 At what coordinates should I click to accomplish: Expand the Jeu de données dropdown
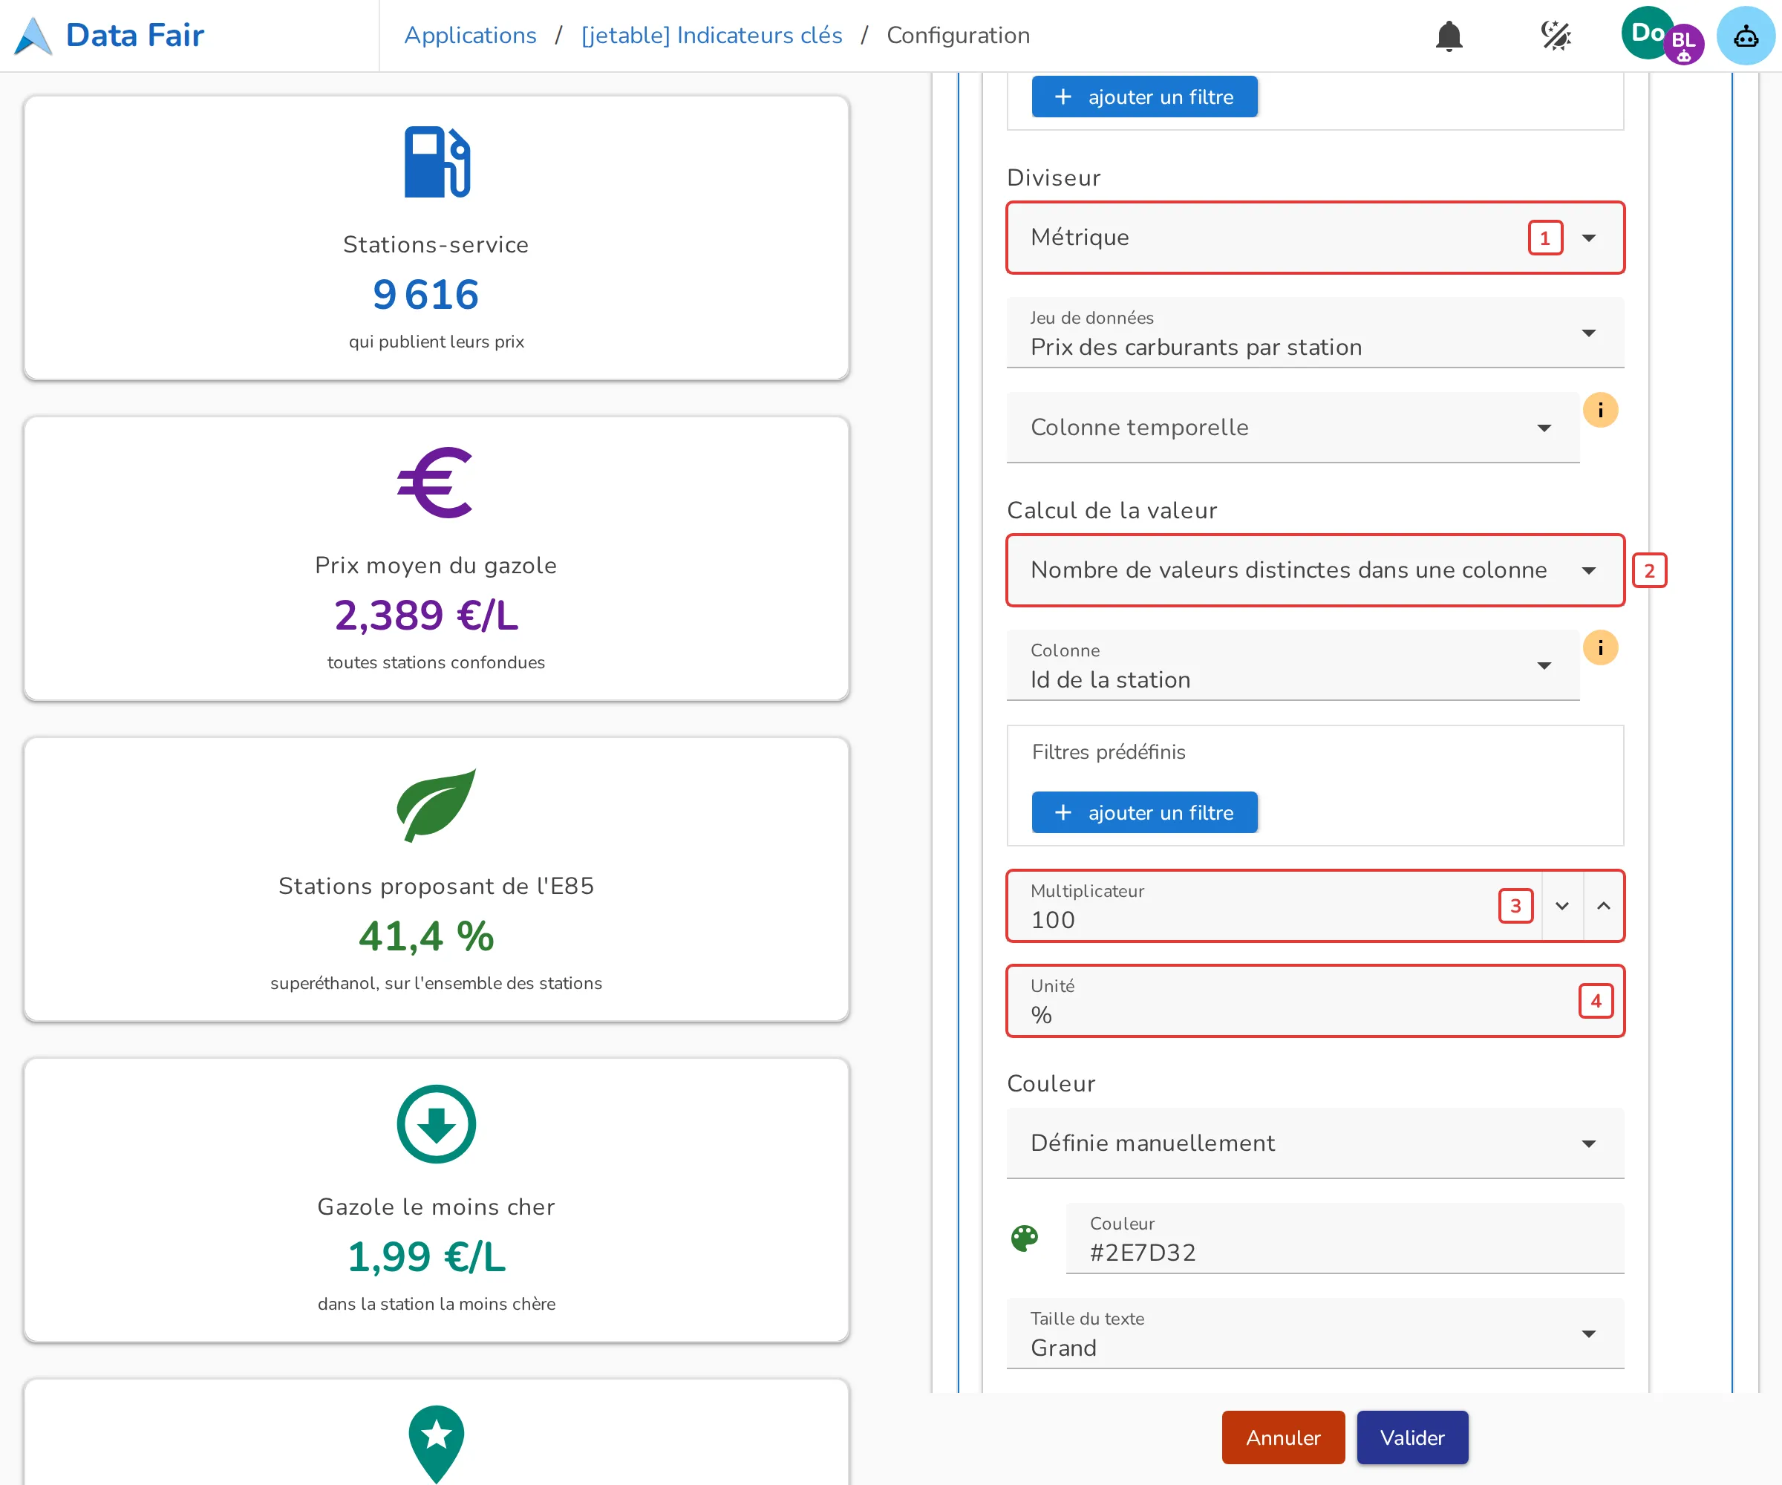pos(1315,333)
